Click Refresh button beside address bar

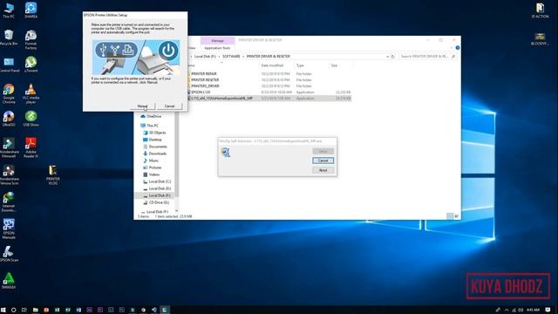coord(393,57)
